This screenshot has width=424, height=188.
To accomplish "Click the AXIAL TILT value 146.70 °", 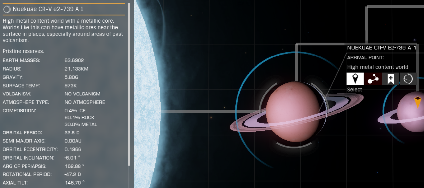I will tap(75, 182).
